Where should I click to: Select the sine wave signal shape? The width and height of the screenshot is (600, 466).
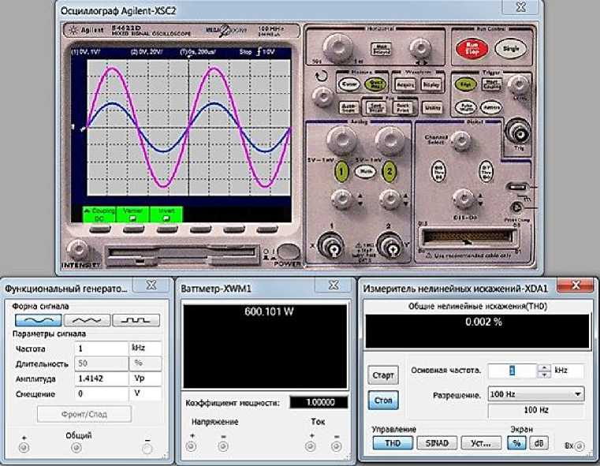pos(39,321)
